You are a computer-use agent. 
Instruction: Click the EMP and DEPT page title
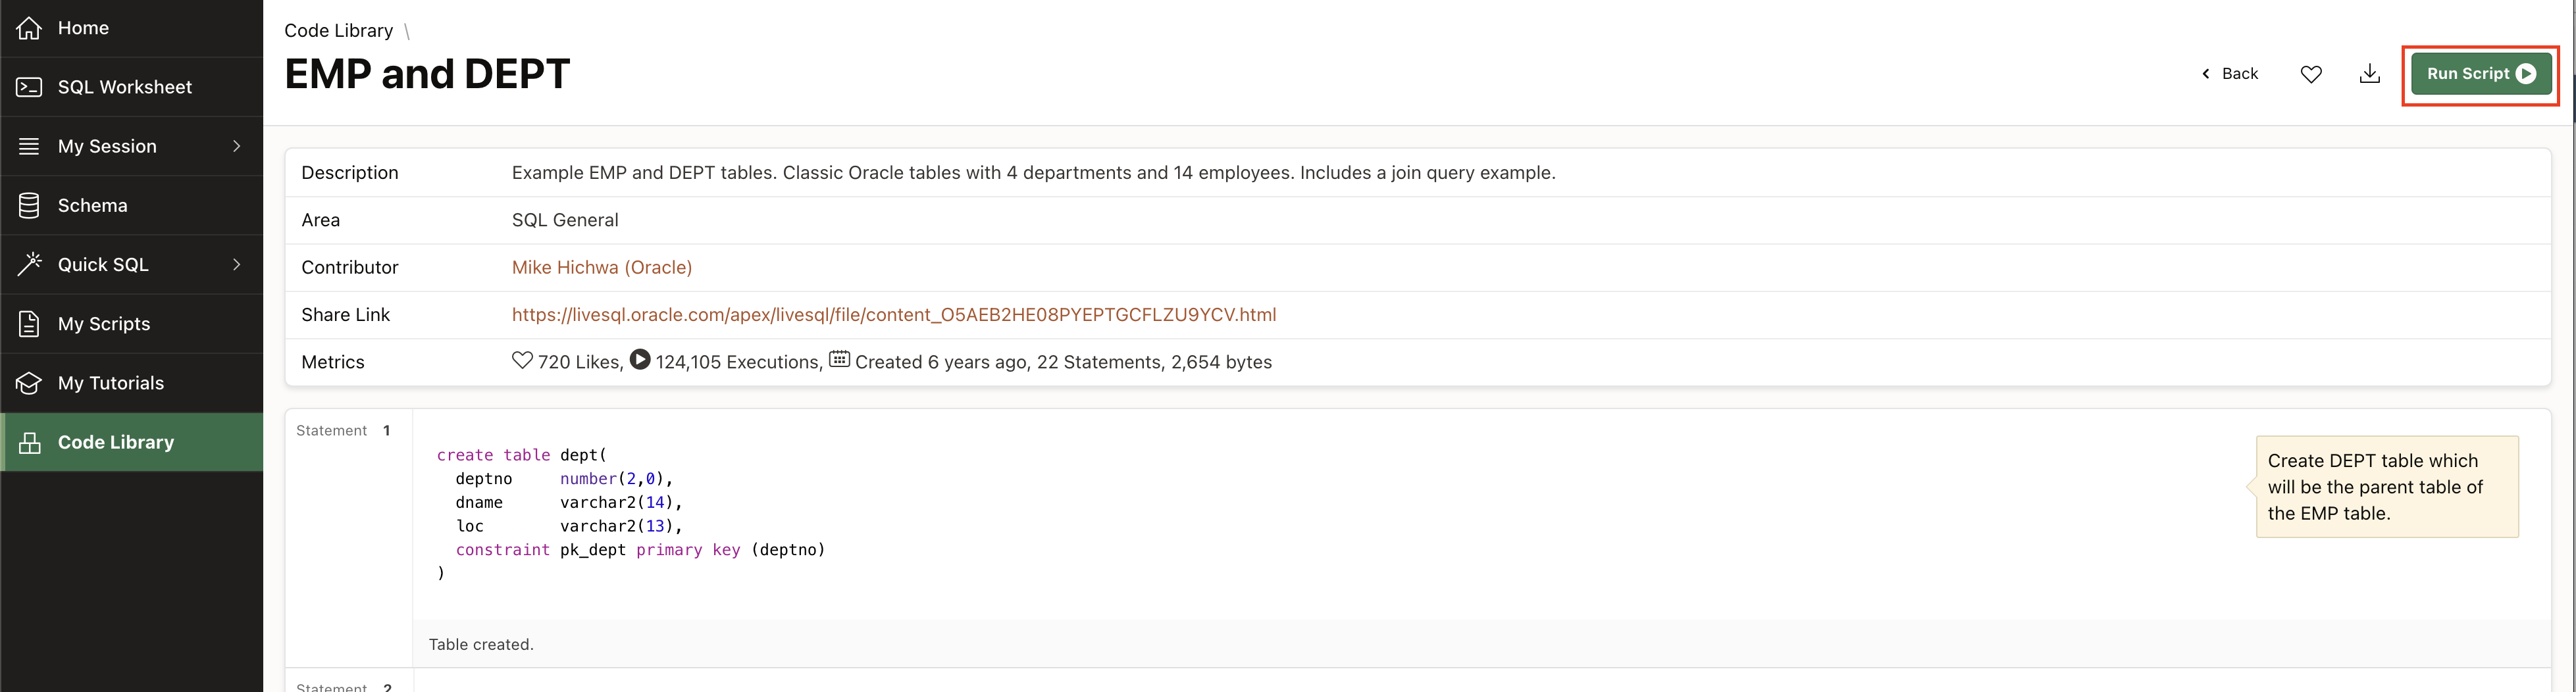point(427,74)
